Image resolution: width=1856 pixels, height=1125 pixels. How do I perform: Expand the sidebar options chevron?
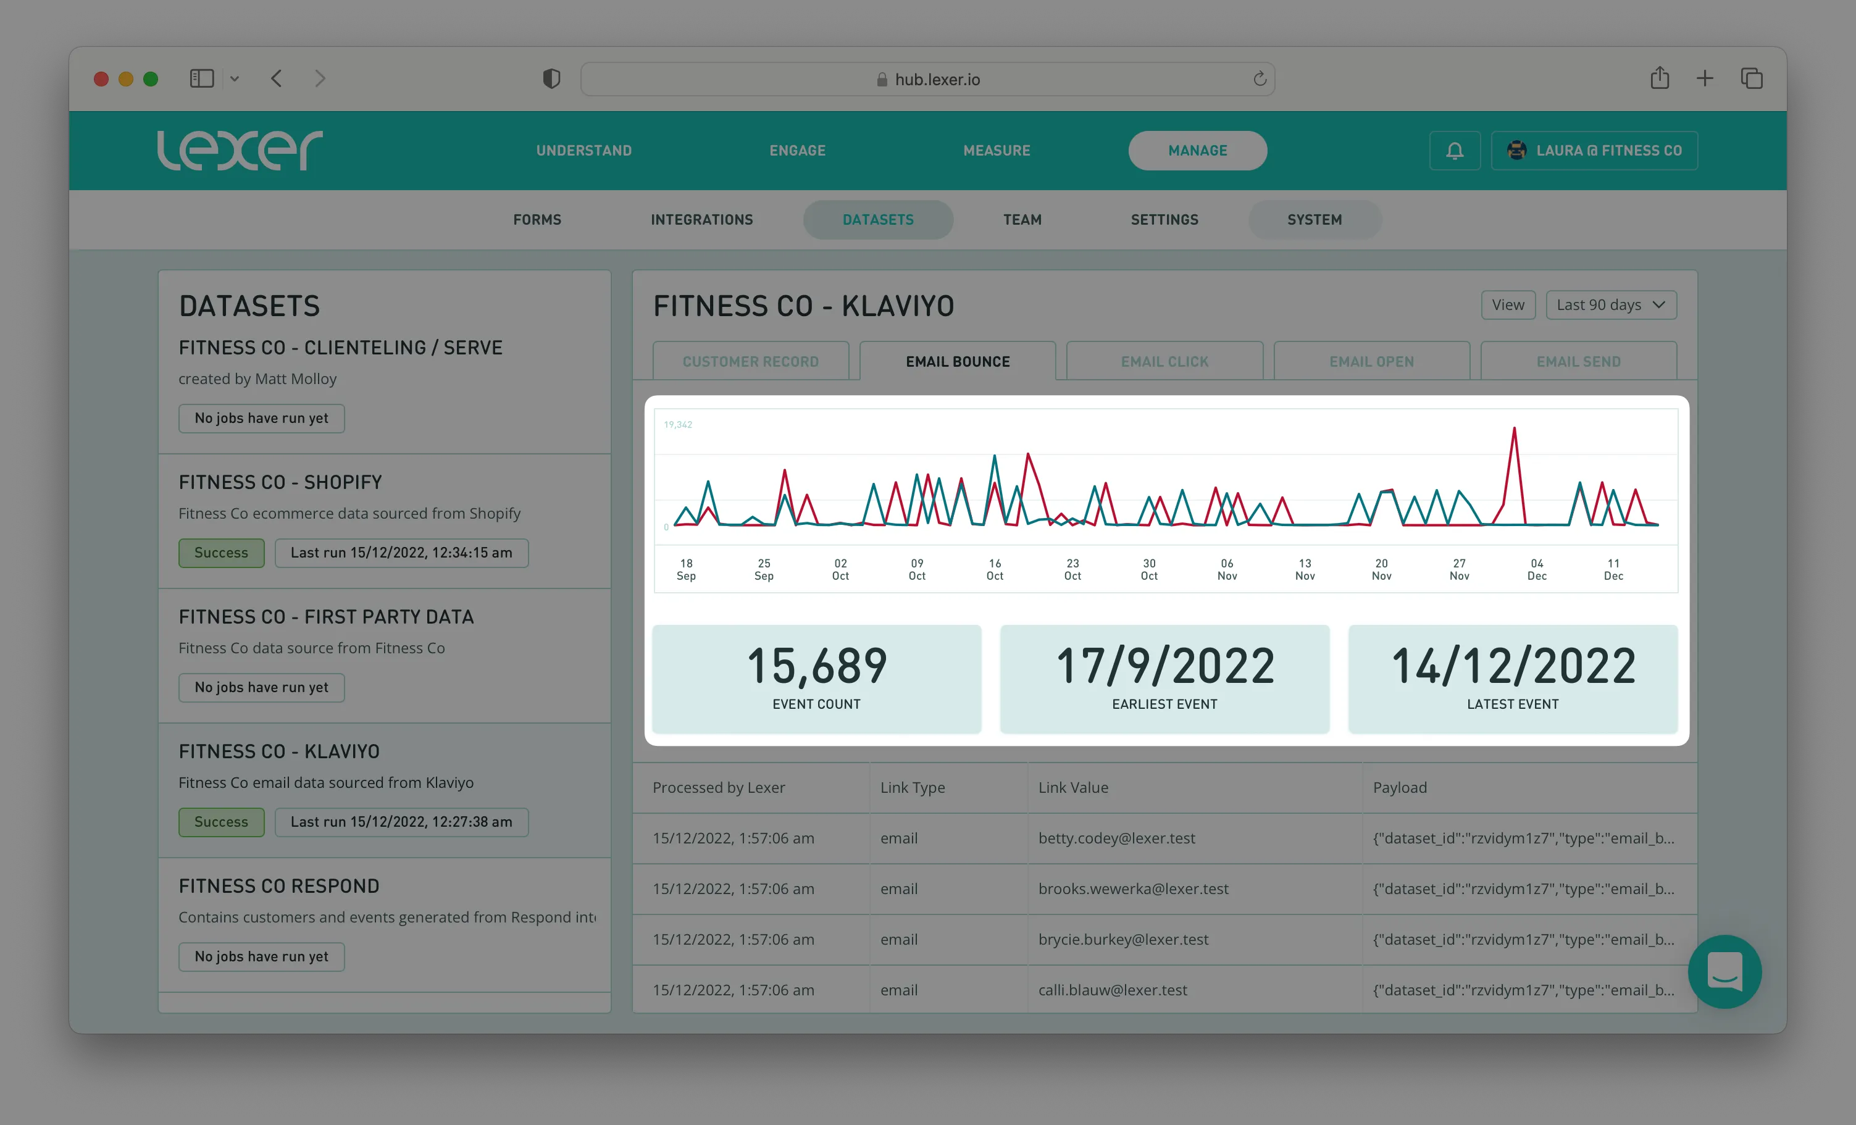234,79
